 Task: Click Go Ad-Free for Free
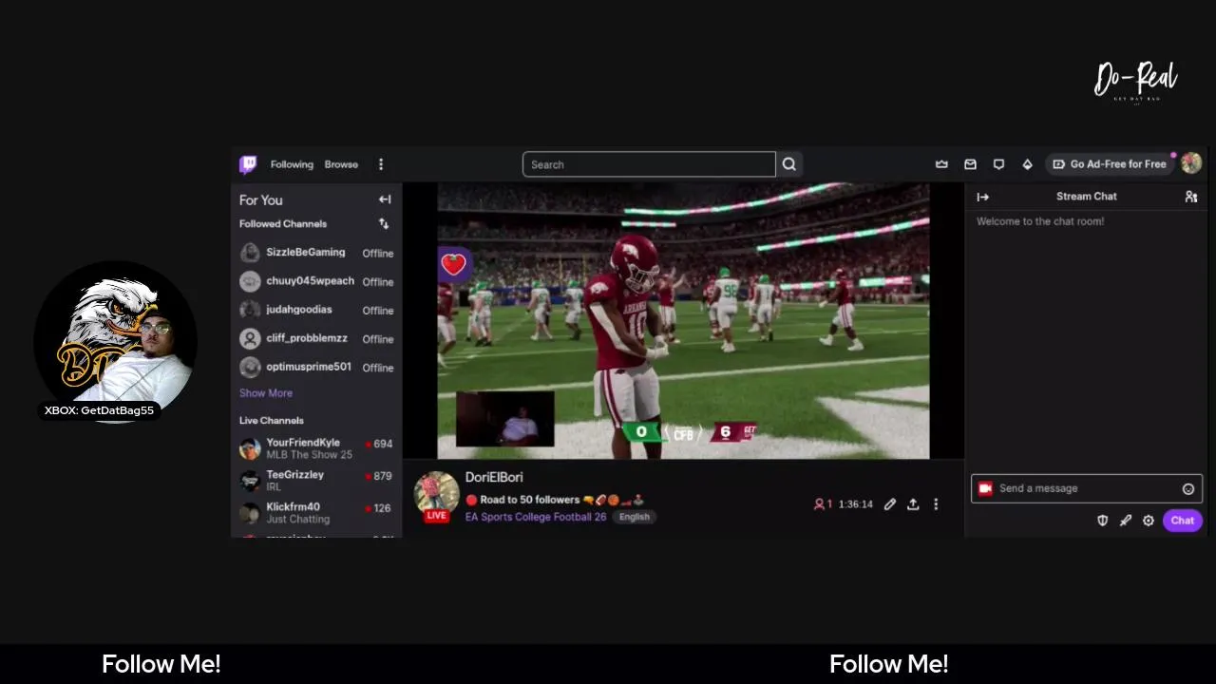[1110, 164]
